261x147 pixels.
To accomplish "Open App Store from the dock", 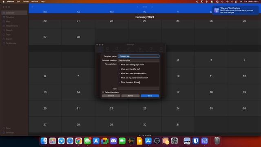I will pos(148,141).
